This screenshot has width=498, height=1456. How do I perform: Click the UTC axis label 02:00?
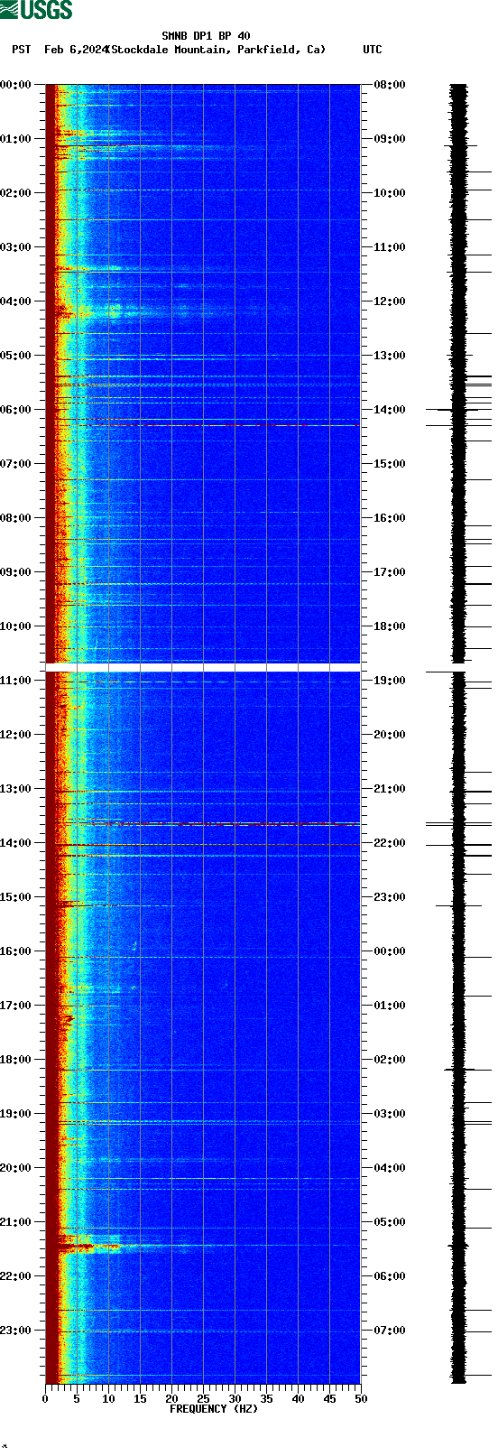(x=390, y=1060)
